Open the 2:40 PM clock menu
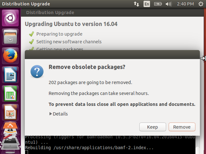This screenshot has height=154, width=206. click(185, 4)
